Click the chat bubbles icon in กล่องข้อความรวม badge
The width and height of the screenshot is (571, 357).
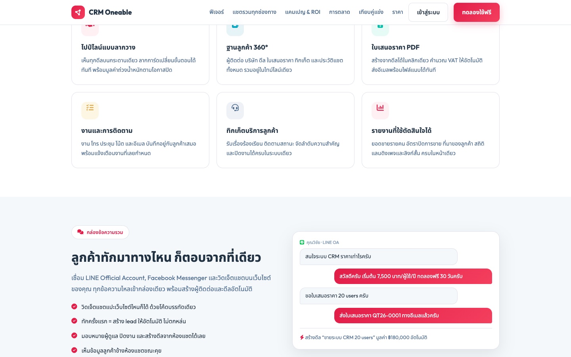point(80,232)
